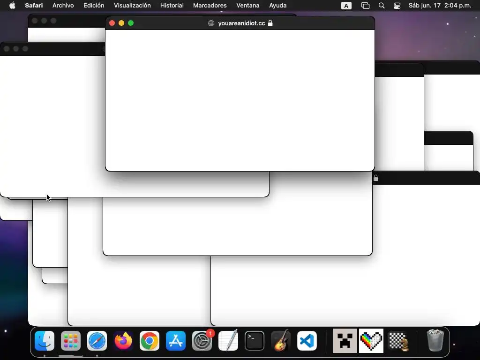The image size is (480, 360).
Task: Open the App Store dock icon
Action: tap(176, 341)
